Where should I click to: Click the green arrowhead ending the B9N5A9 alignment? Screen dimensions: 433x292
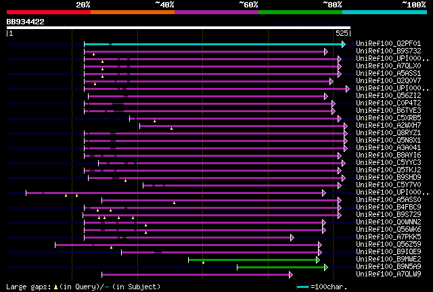(x=326, y=268)
